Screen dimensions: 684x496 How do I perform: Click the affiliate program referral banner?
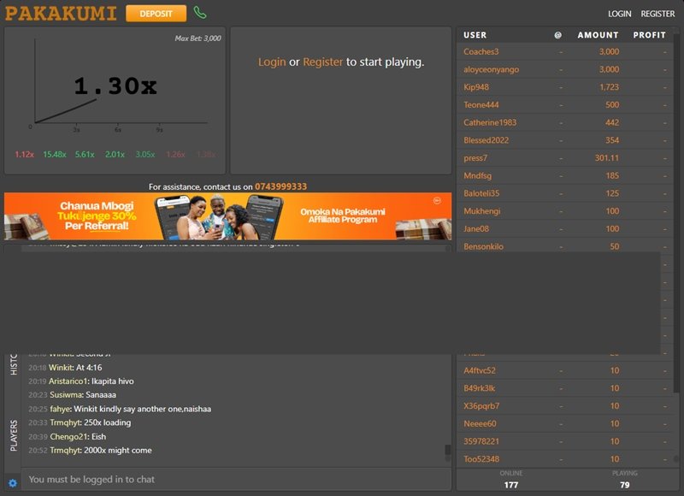227,216
